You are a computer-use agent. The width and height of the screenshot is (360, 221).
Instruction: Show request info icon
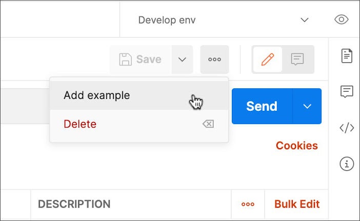click(x=347, y=164)
